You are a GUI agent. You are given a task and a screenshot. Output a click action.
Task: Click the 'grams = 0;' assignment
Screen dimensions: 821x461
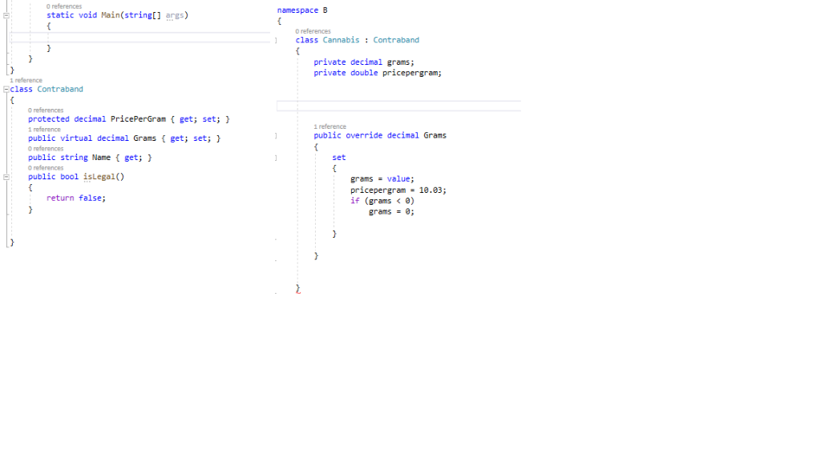(x=391, y=212)
